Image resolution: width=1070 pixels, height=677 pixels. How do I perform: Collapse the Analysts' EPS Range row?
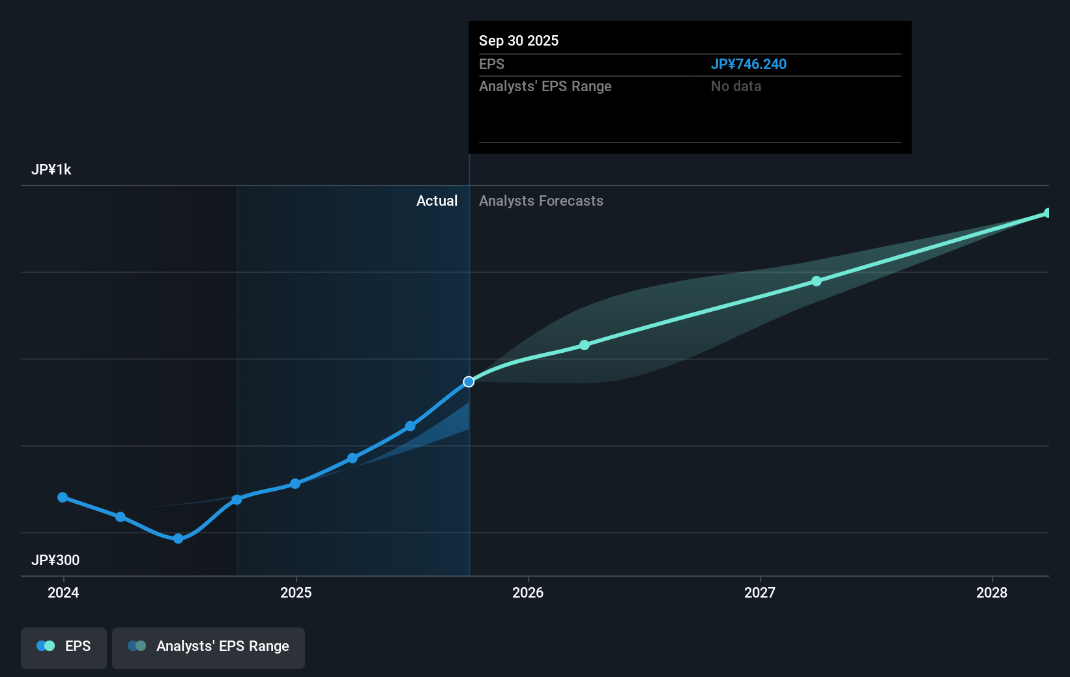[x=545, y=86]
